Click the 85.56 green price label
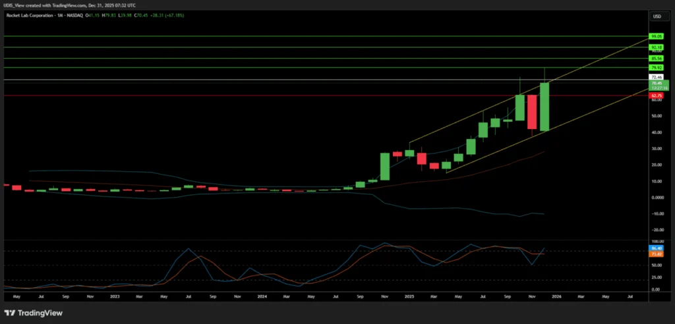 (x=657, y=58)
